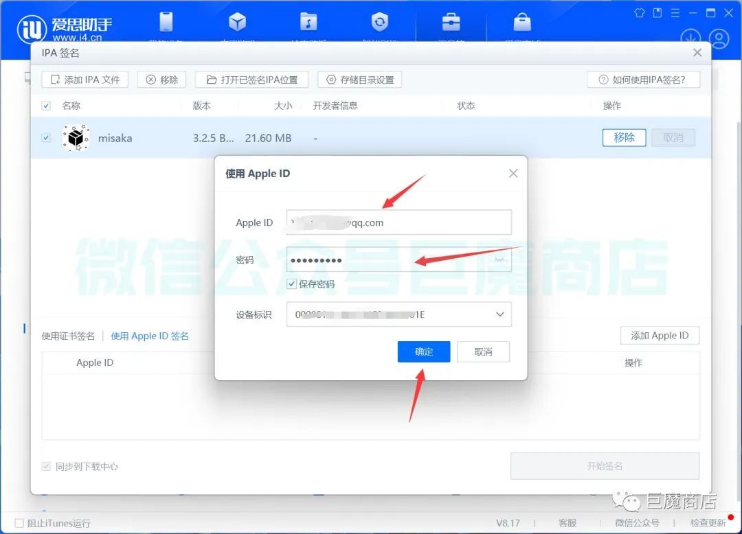The image size is (742, 534).
Task: Open the download center arrow icon
Action: pyautogui.click(x=690, y=38)
